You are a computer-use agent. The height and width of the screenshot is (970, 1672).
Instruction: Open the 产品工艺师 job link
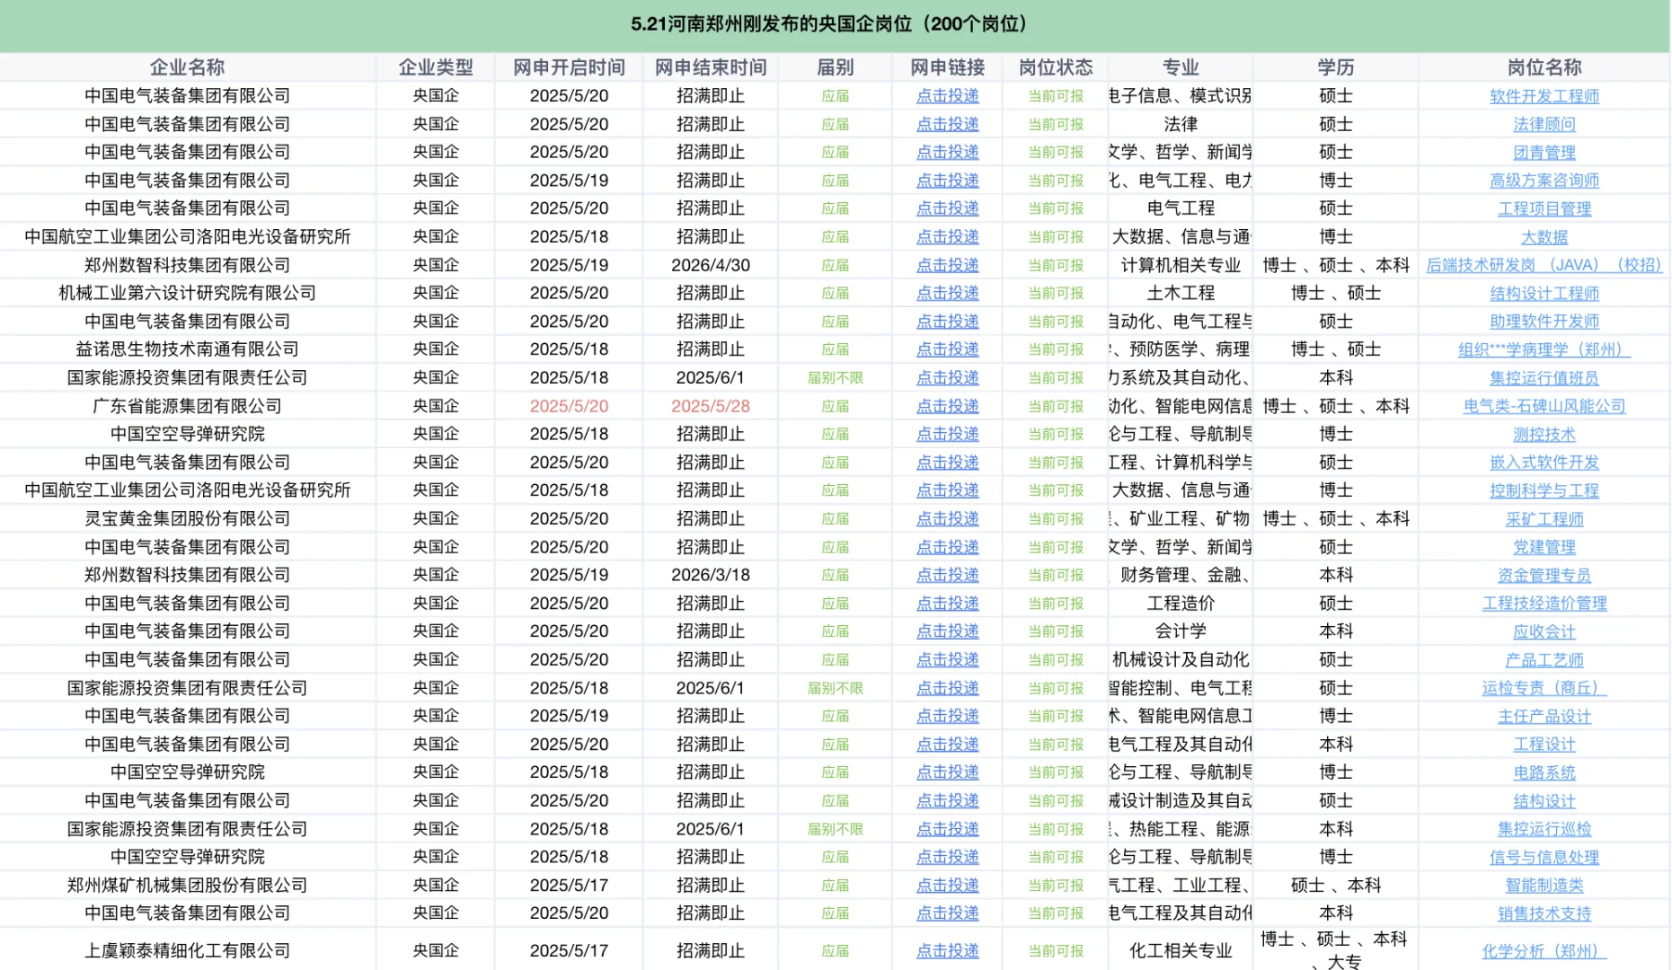point(1544,660)
